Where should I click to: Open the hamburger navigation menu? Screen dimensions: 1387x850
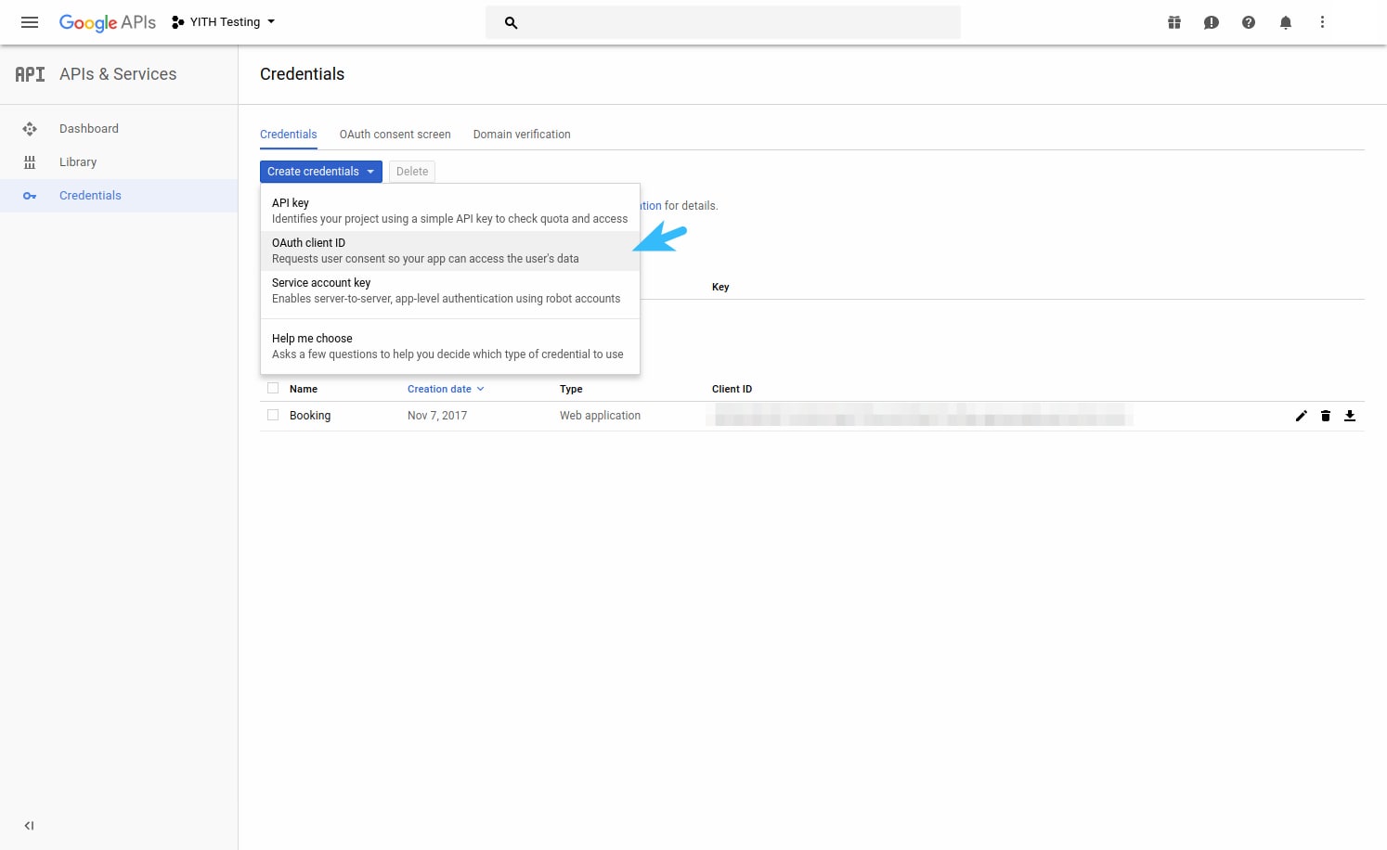(x=30, y=22)
